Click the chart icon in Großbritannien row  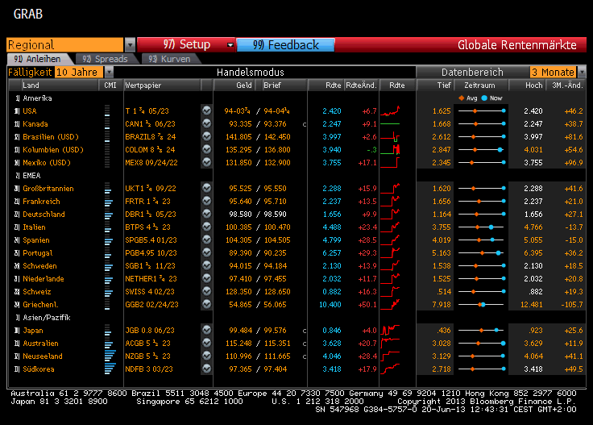206,188
